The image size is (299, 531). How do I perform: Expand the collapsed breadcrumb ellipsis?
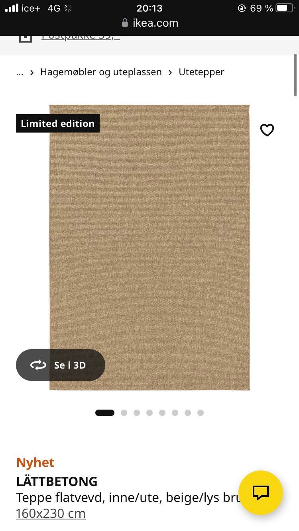(x=20, y=72)
